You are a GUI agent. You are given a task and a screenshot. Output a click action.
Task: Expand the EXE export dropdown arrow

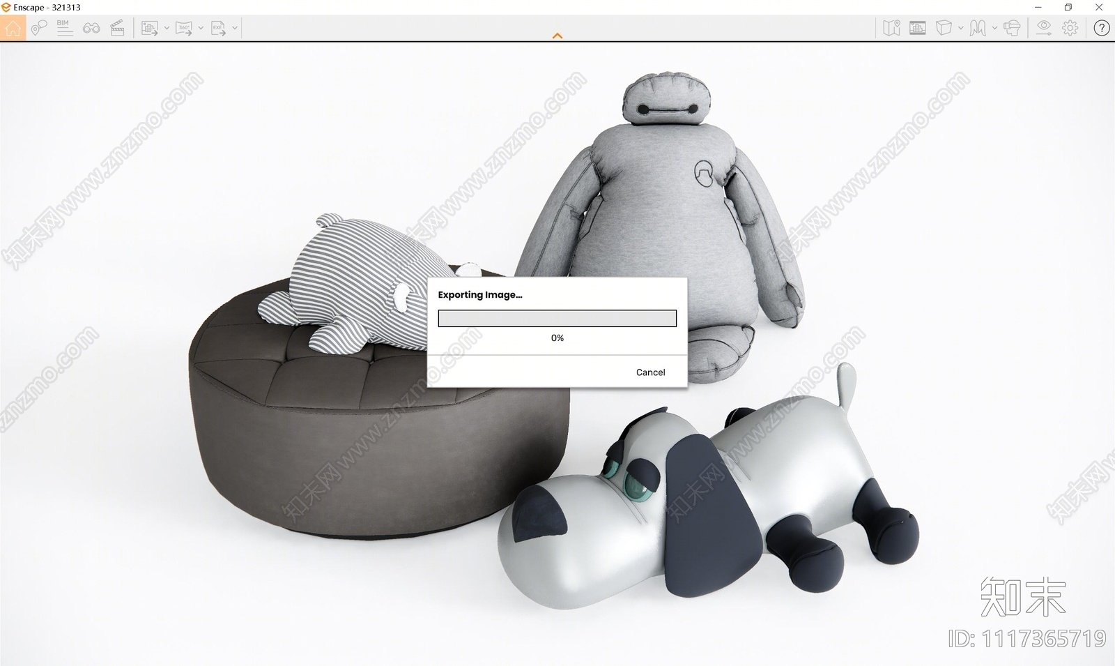point(235,28)
